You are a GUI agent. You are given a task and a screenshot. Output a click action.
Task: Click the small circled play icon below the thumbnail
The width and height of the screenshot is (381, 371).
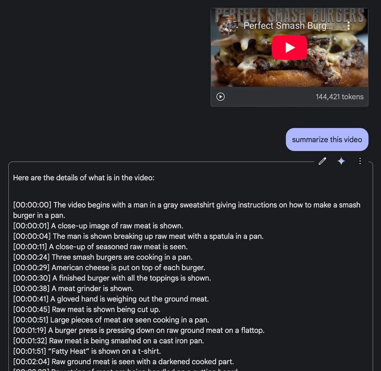(220, 97)
